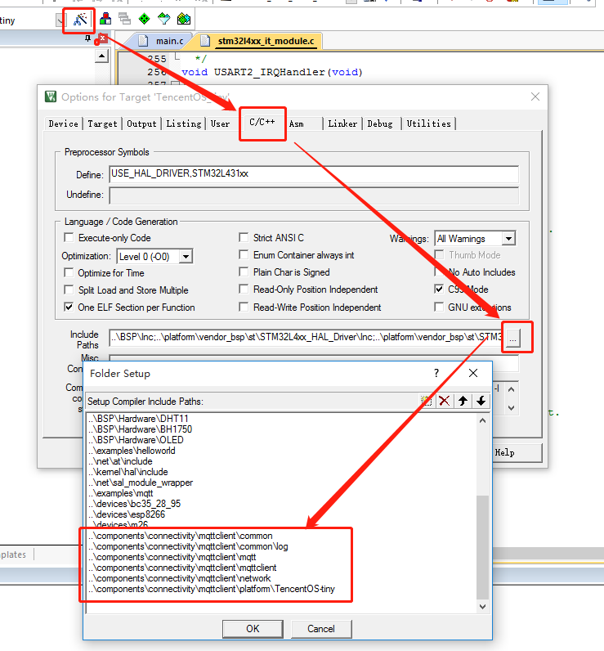
Task: Click Cancel in Folder Setup dialog
Action: click(321, 629)
